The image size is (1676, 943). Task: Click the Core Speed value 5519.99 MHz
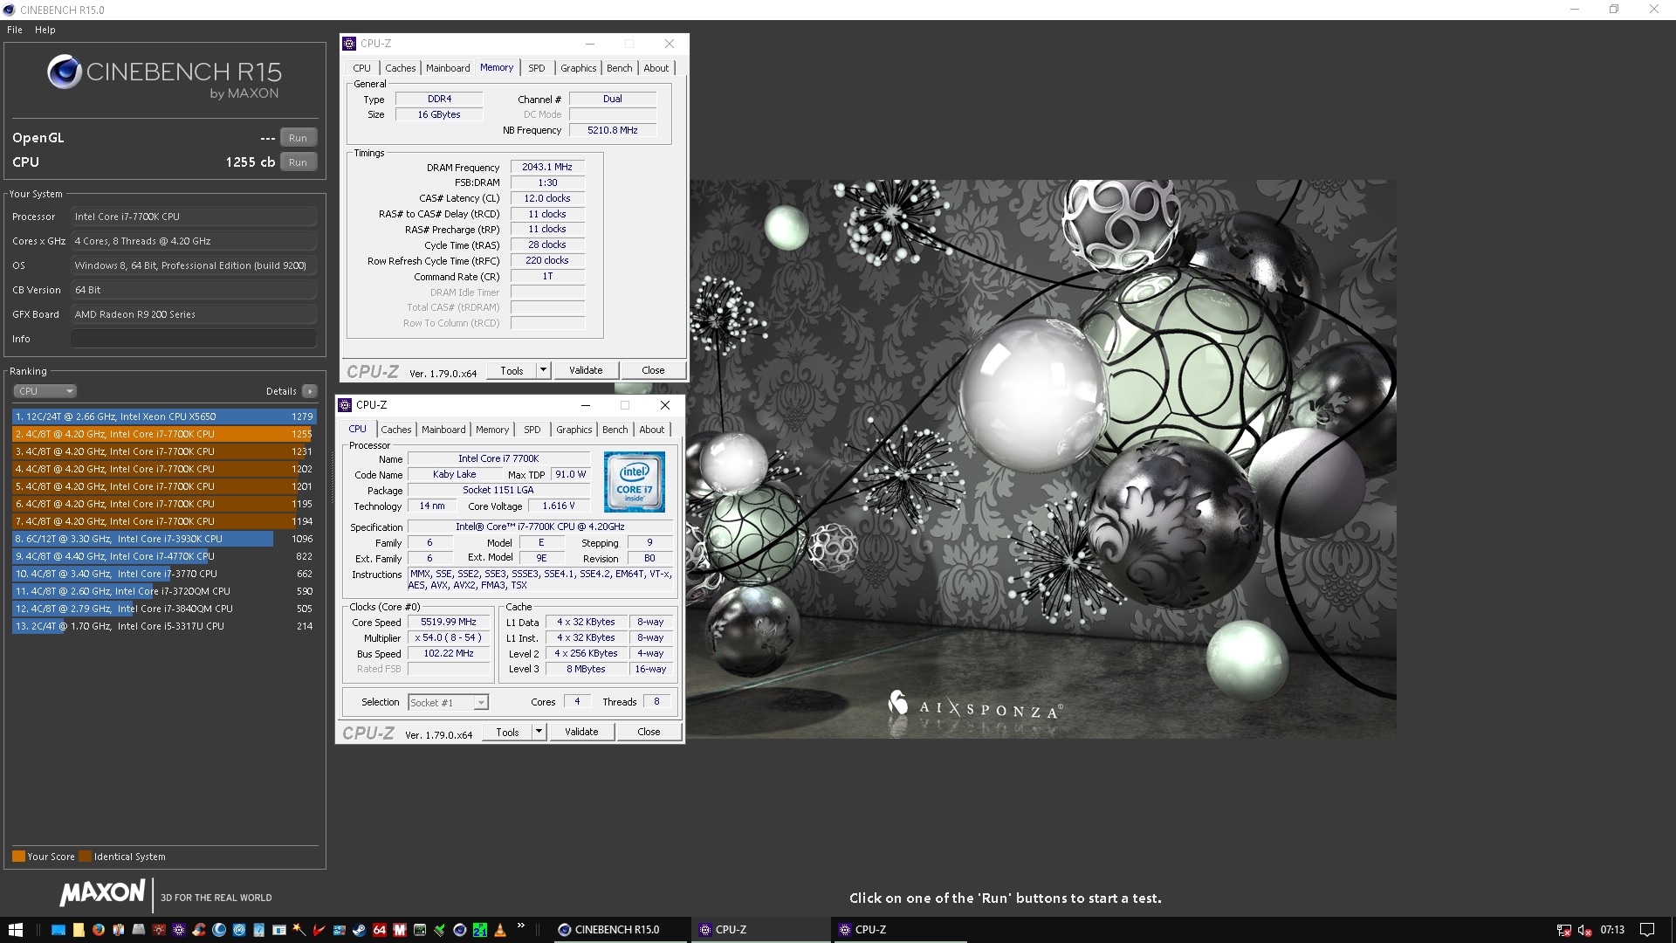pyautogui.click(x=449, y=623)
